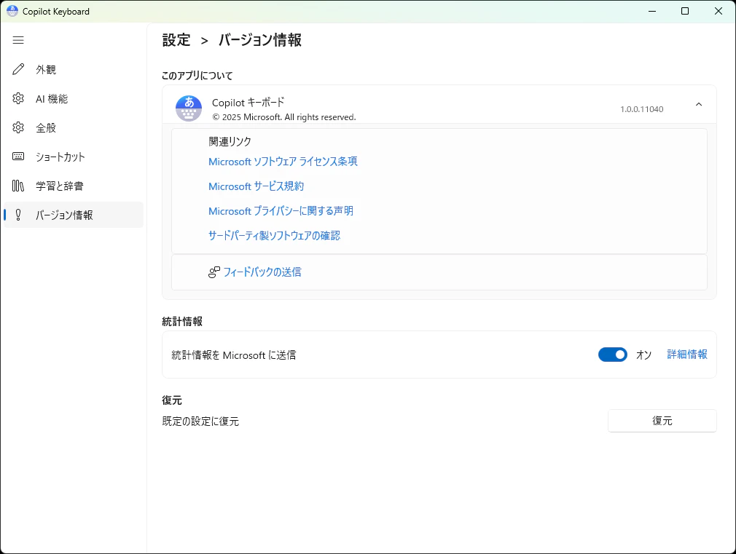Click the feedback icon next to フィードバックの送信
The height and width of the screenshot is (554, 736).
pos(214,272)
